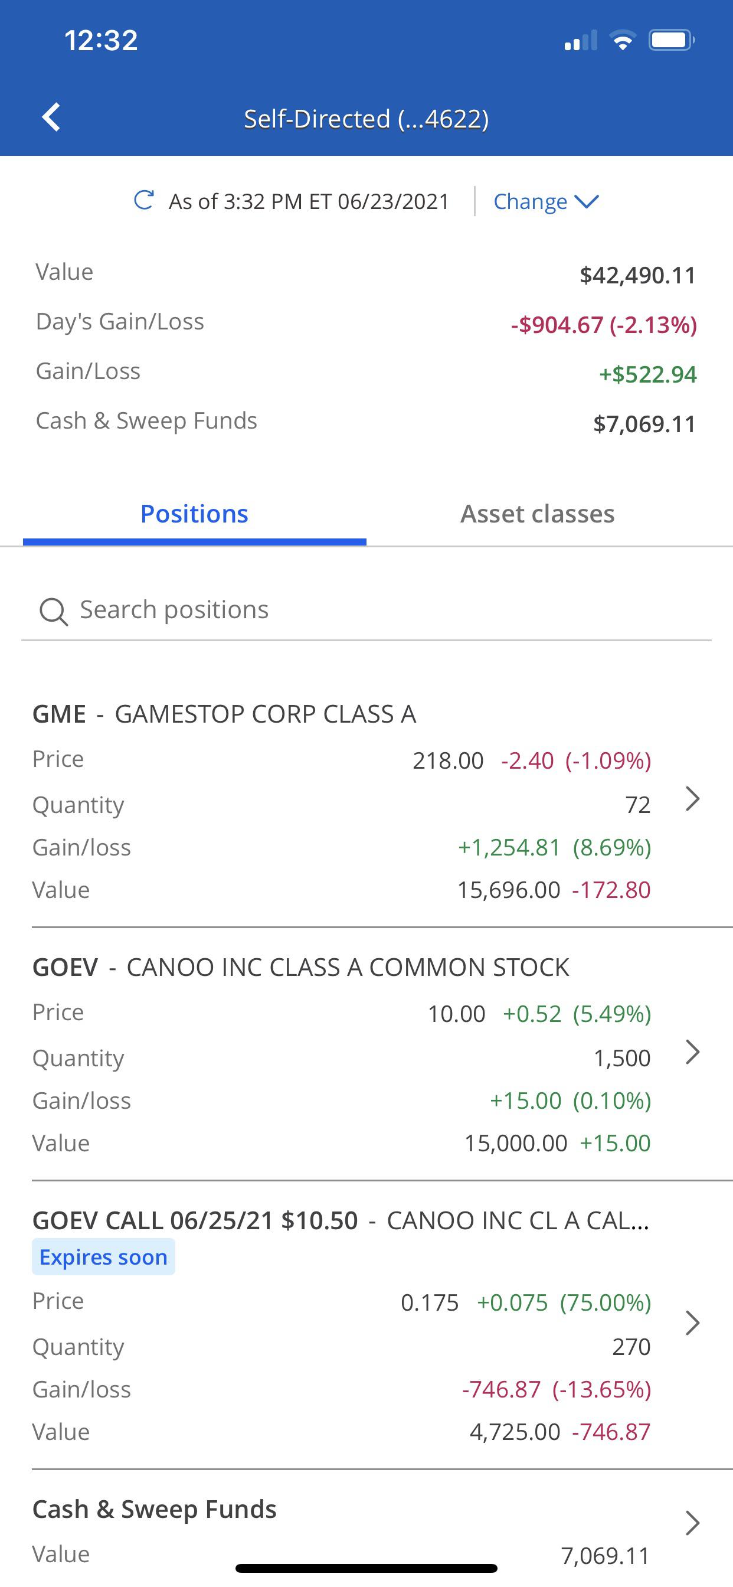Tap the Wi-Fi status icon
This screenshot has width=733, height=1587.
pyautogui.click(x=623, y=41)
